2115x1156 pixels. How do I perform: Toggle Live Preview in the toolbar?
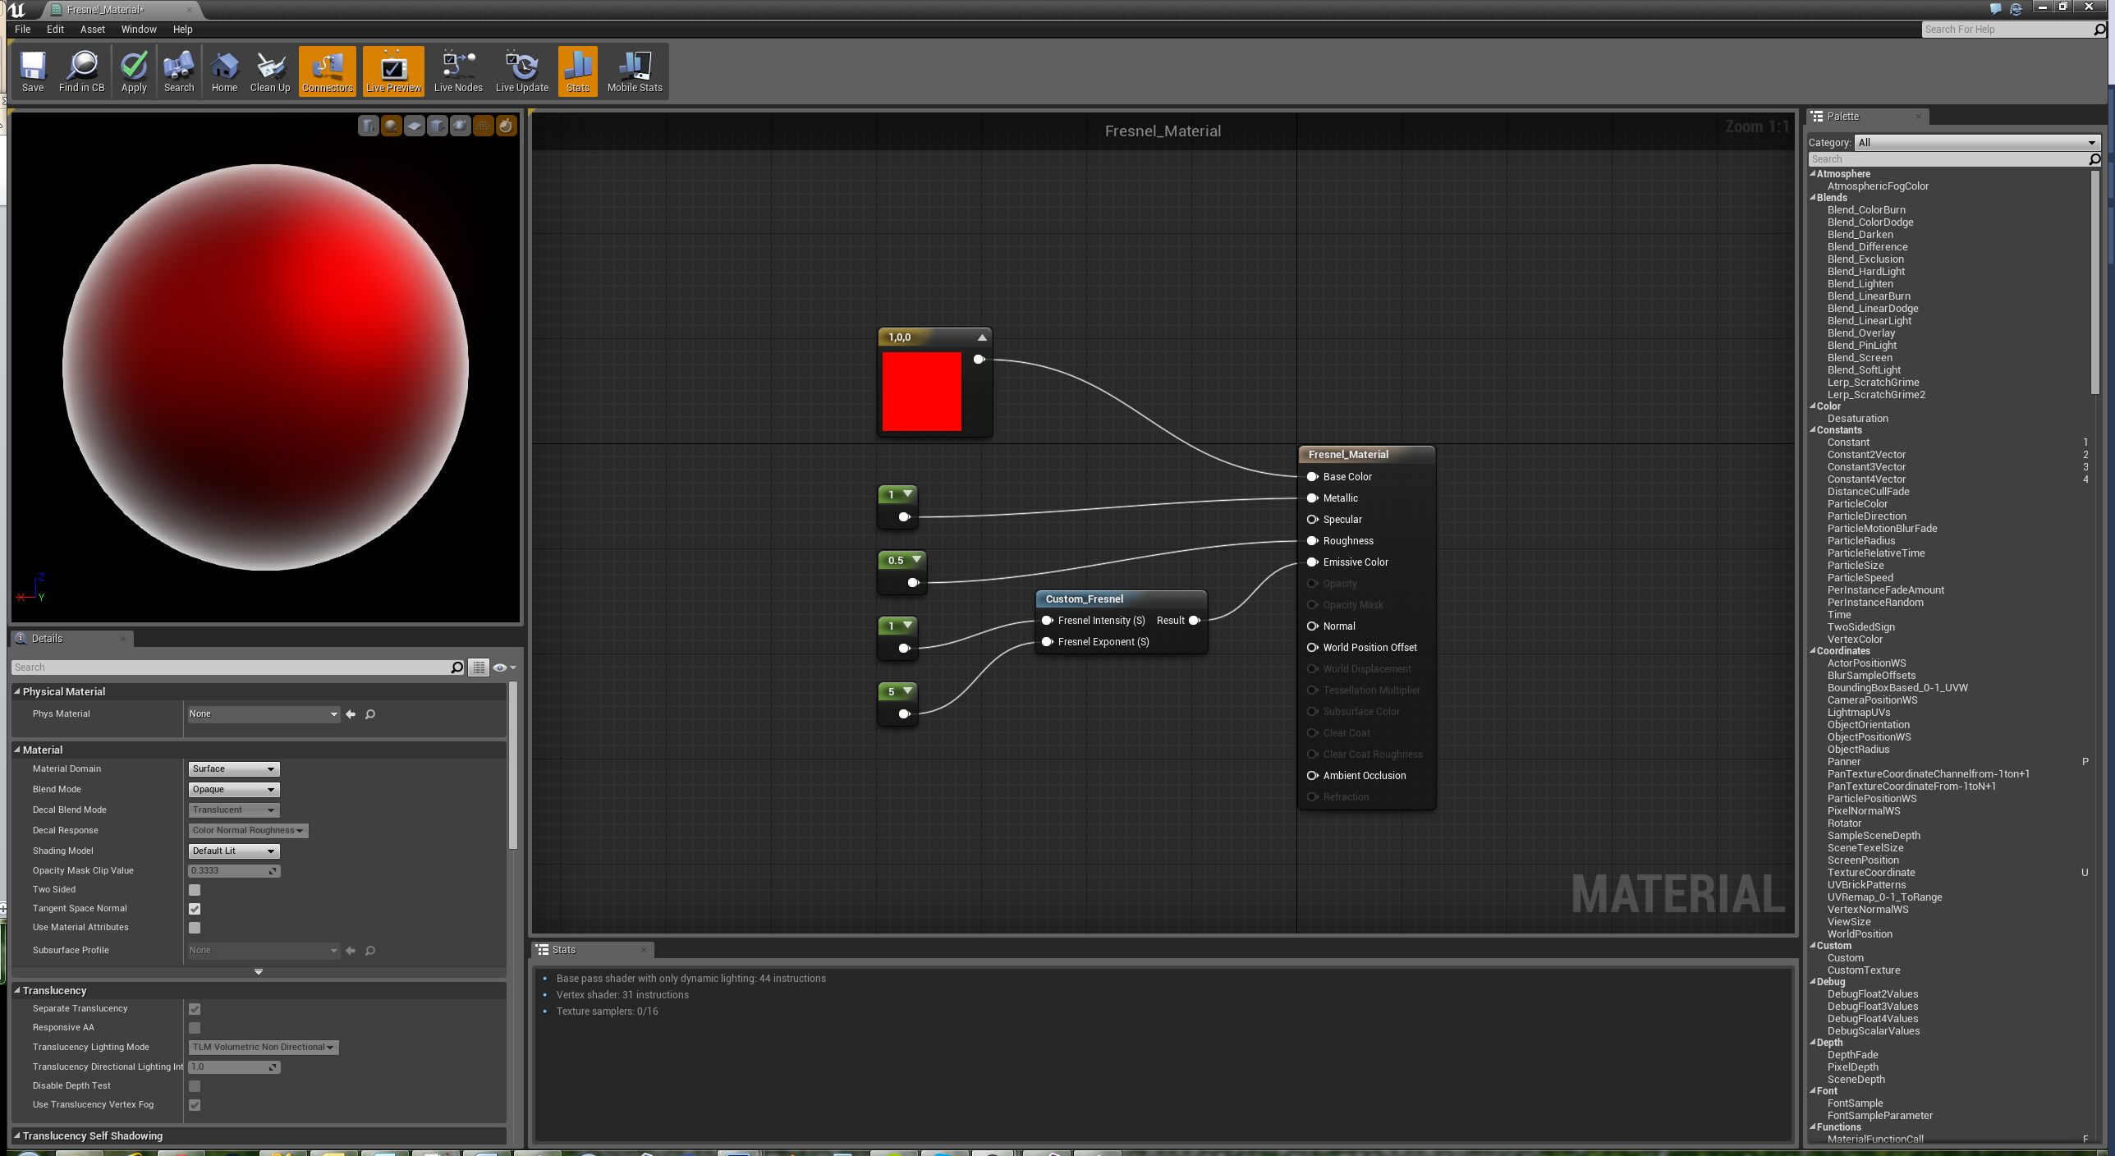point(393,71)
